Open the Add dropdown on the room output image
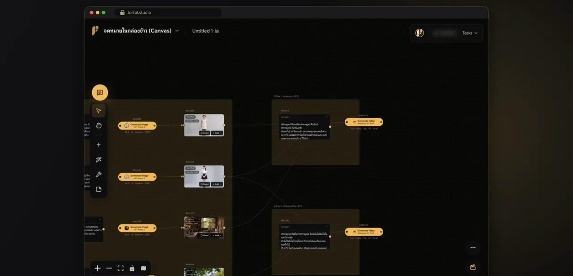 point(217,235)
